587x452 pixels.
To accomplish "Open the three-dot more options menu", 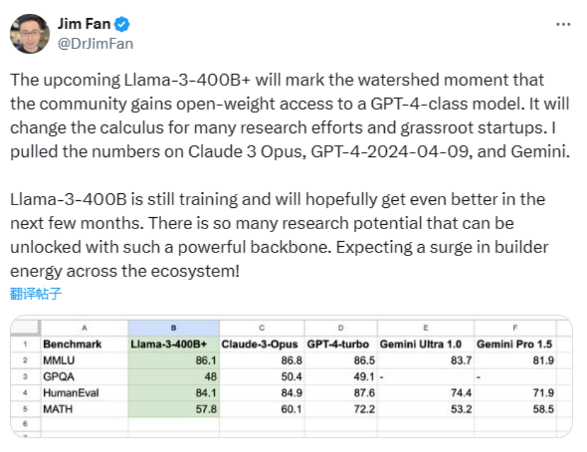I will point(563,24).
